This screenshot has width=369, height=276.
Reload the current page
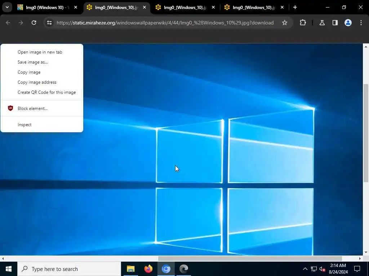(34, 23)
